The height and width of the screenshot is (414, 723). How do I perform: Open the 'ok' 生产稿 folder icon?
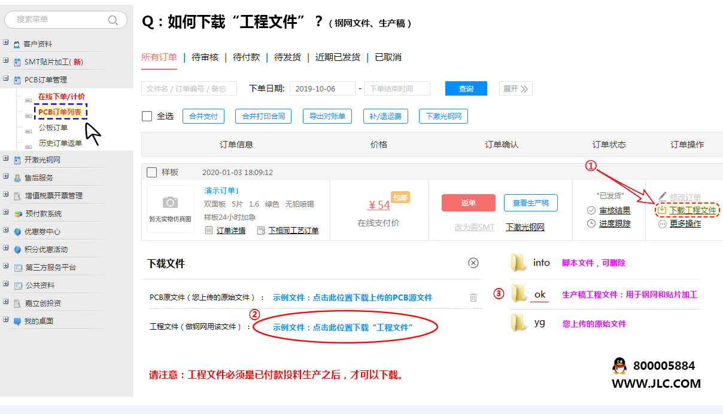pos(518,294)
